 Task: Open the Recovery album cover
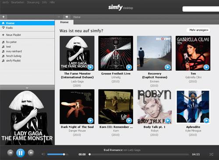pos(154,53)
